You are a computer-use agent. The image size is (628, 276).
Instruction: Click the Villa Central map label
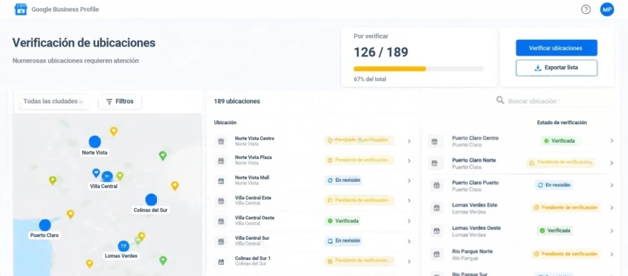pos(104,186)
